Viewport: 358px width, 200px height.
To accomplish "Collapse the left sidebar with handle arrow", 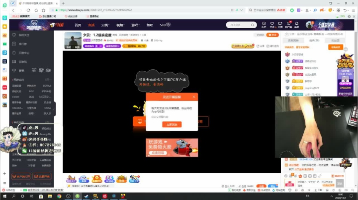I will [54, 109].
